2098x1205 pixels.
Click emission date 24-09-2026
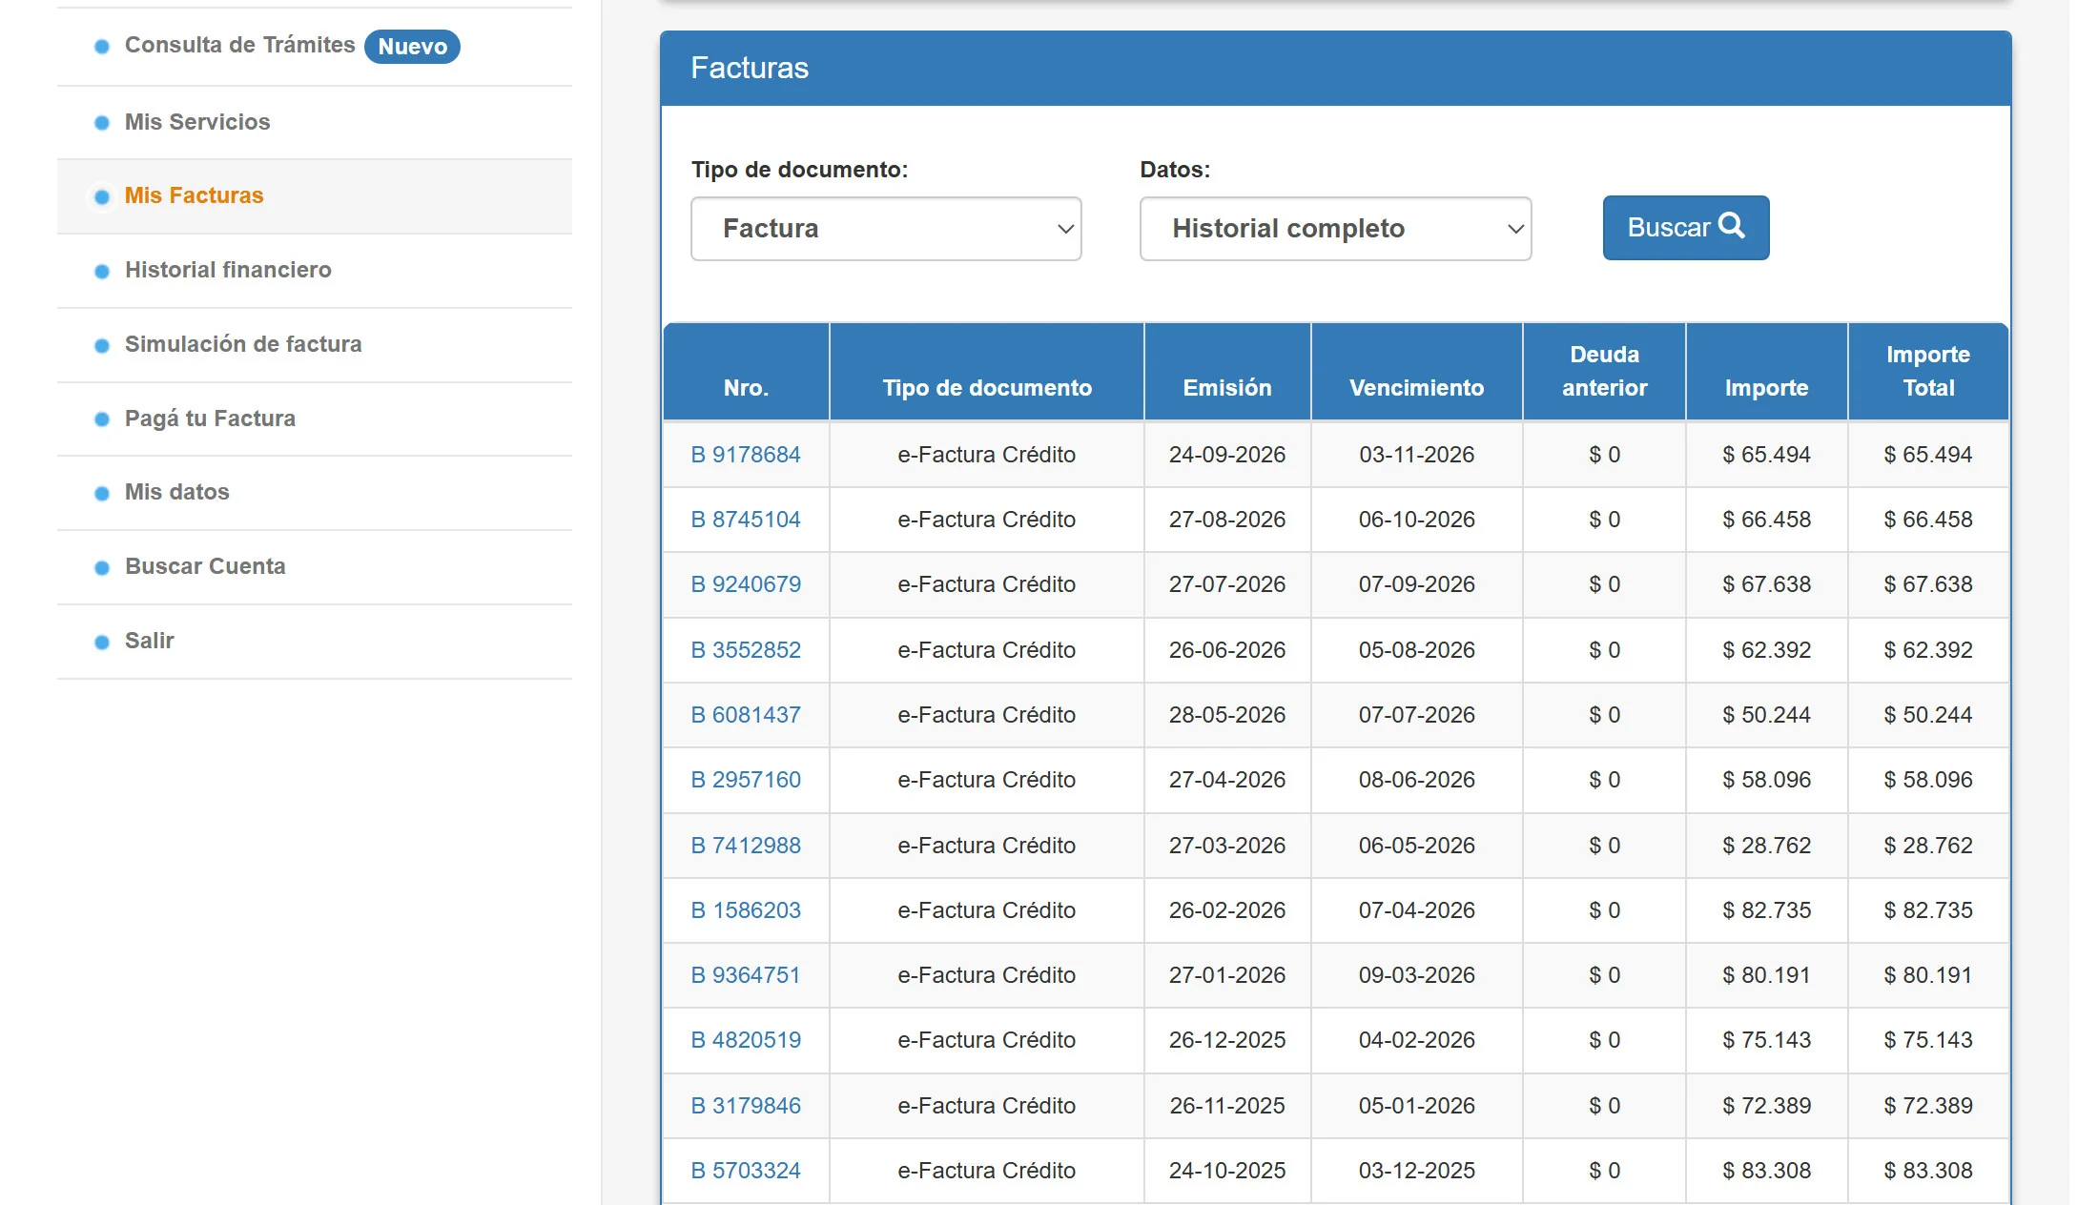tap(1227, 455)
